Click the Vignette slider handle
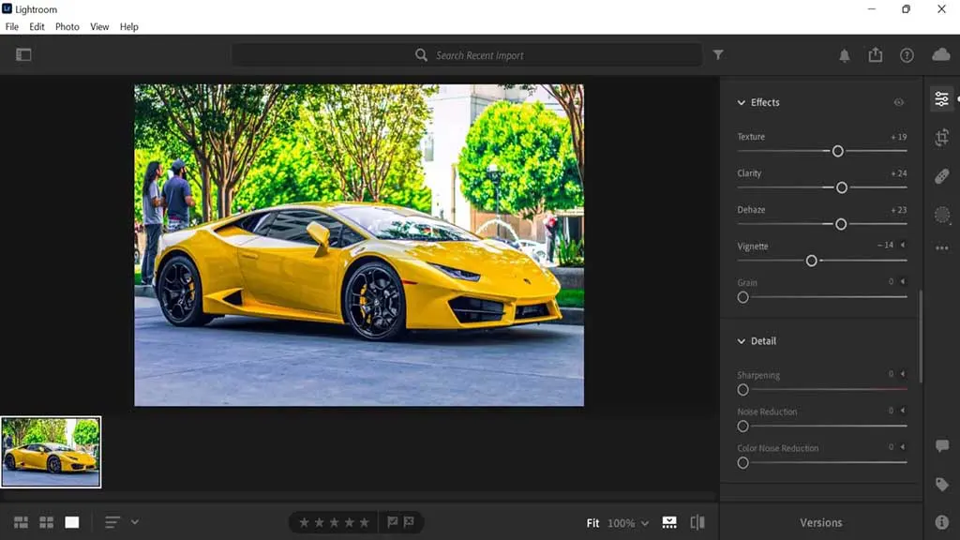 (x=811, y=261)
